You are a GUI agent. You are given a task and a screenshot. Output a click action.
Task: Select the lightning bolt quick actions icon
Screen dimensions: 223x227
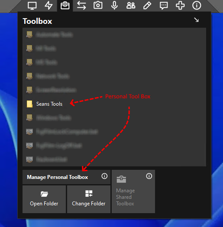(48, 6)
